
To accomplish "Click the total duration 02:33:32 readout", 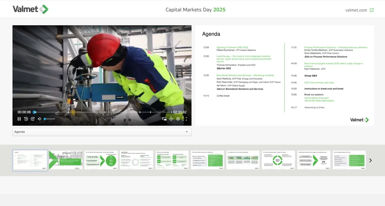I will (x=180, y=112).
